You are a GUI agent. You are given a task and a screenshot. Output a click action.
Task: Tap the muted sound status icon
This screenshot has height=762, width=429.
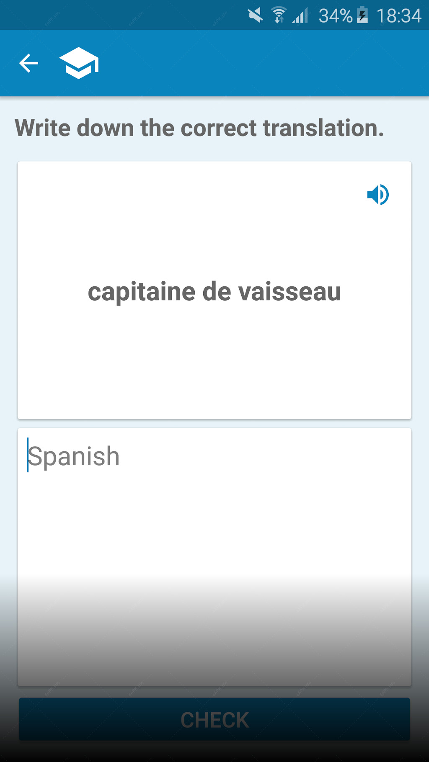click(x=255, y=15)
